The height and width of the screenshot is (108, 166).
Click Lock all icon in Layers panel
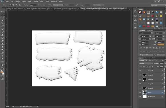[x=152, y=67]
